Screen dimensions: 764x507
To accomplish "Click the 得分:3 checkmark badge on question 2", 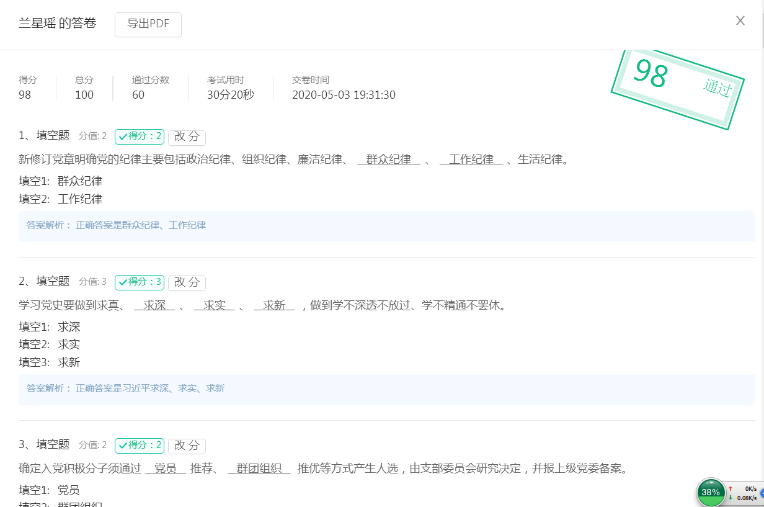I will tap(140, 282).
